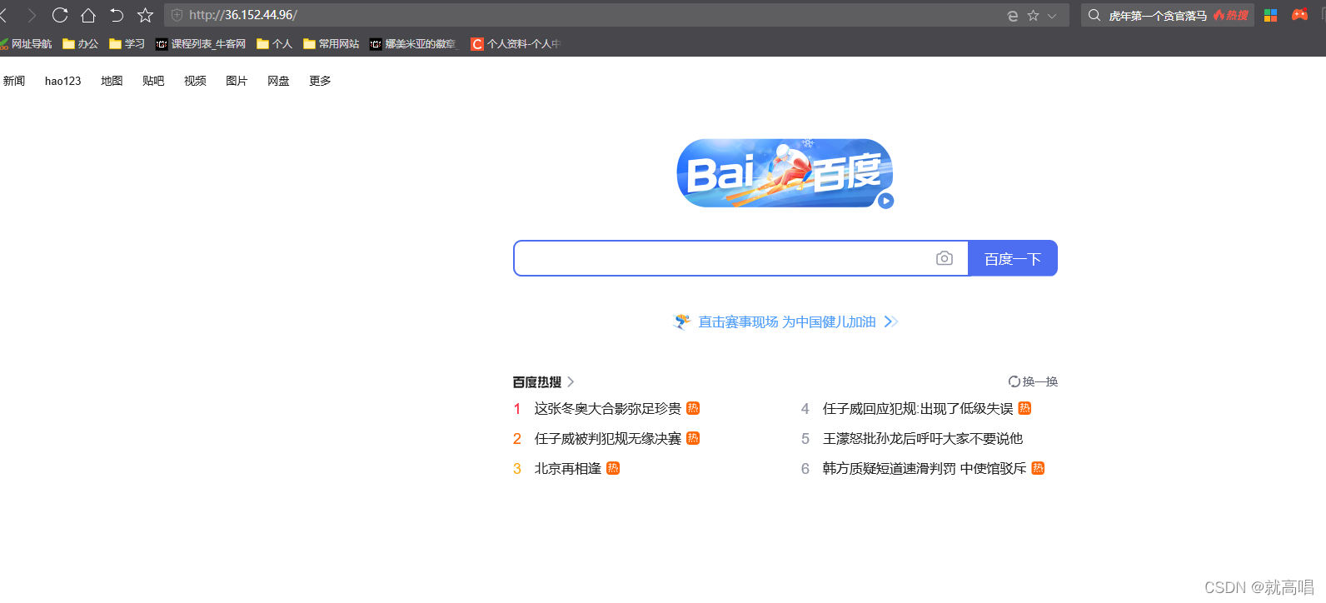Go to browser home page icon
Screen dimensions: 1326x603
(88, 15)
